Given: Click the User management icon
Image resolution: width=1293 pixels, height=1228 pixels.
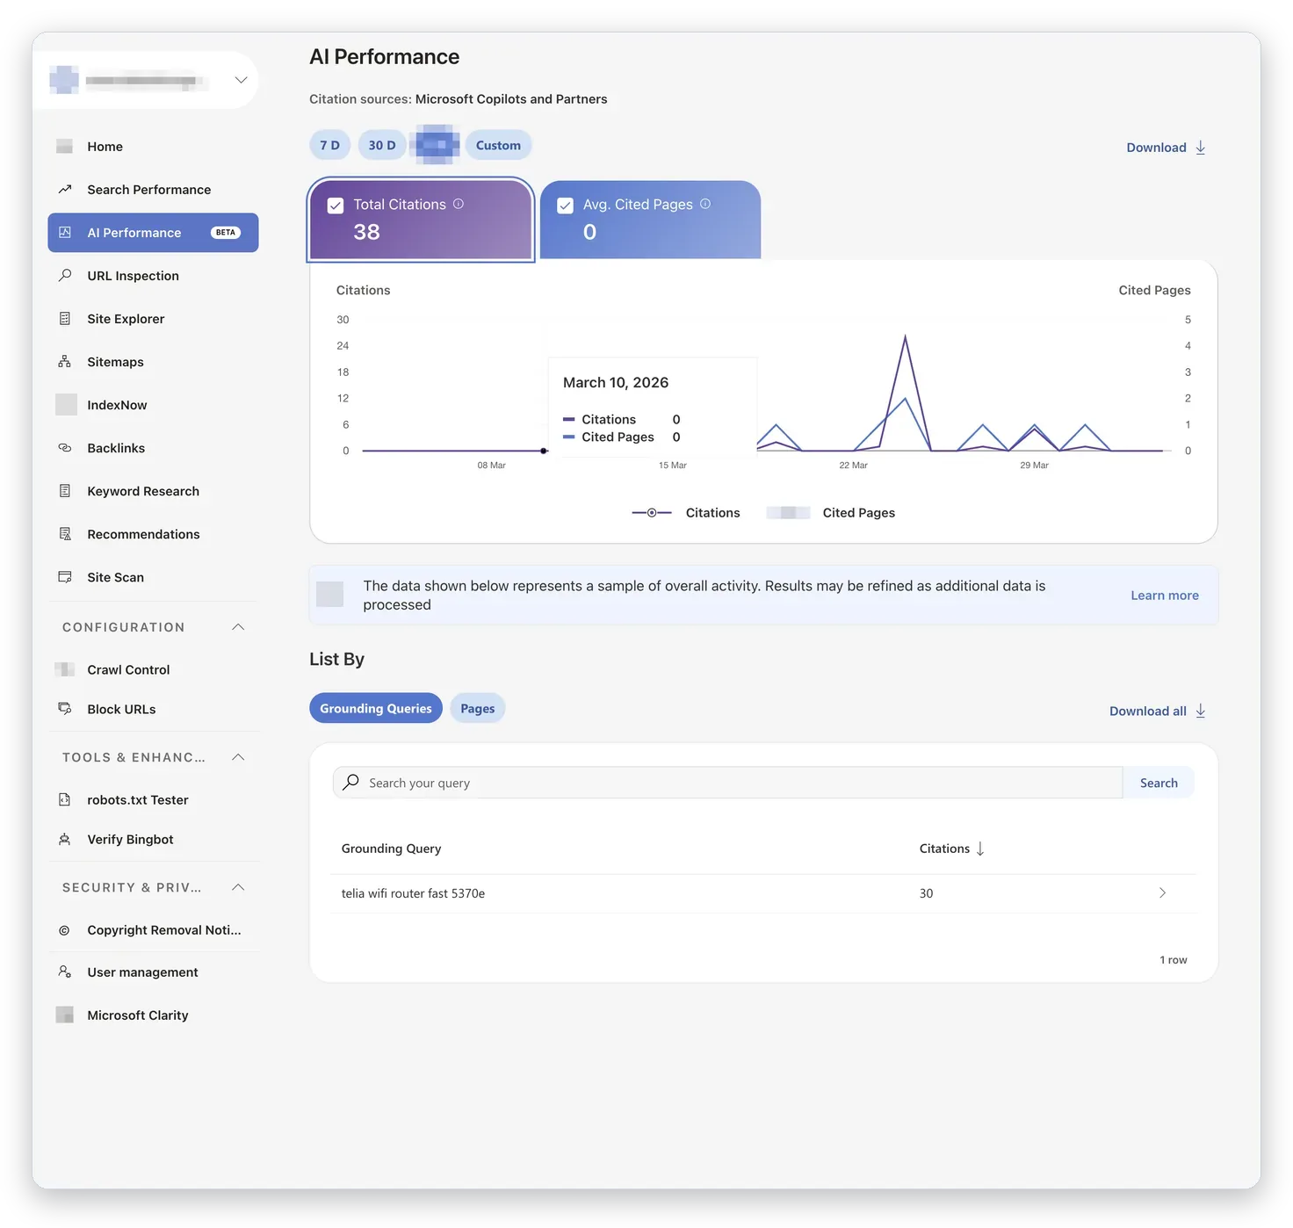Looking at the screenshot, I should [x=65, y=972].
